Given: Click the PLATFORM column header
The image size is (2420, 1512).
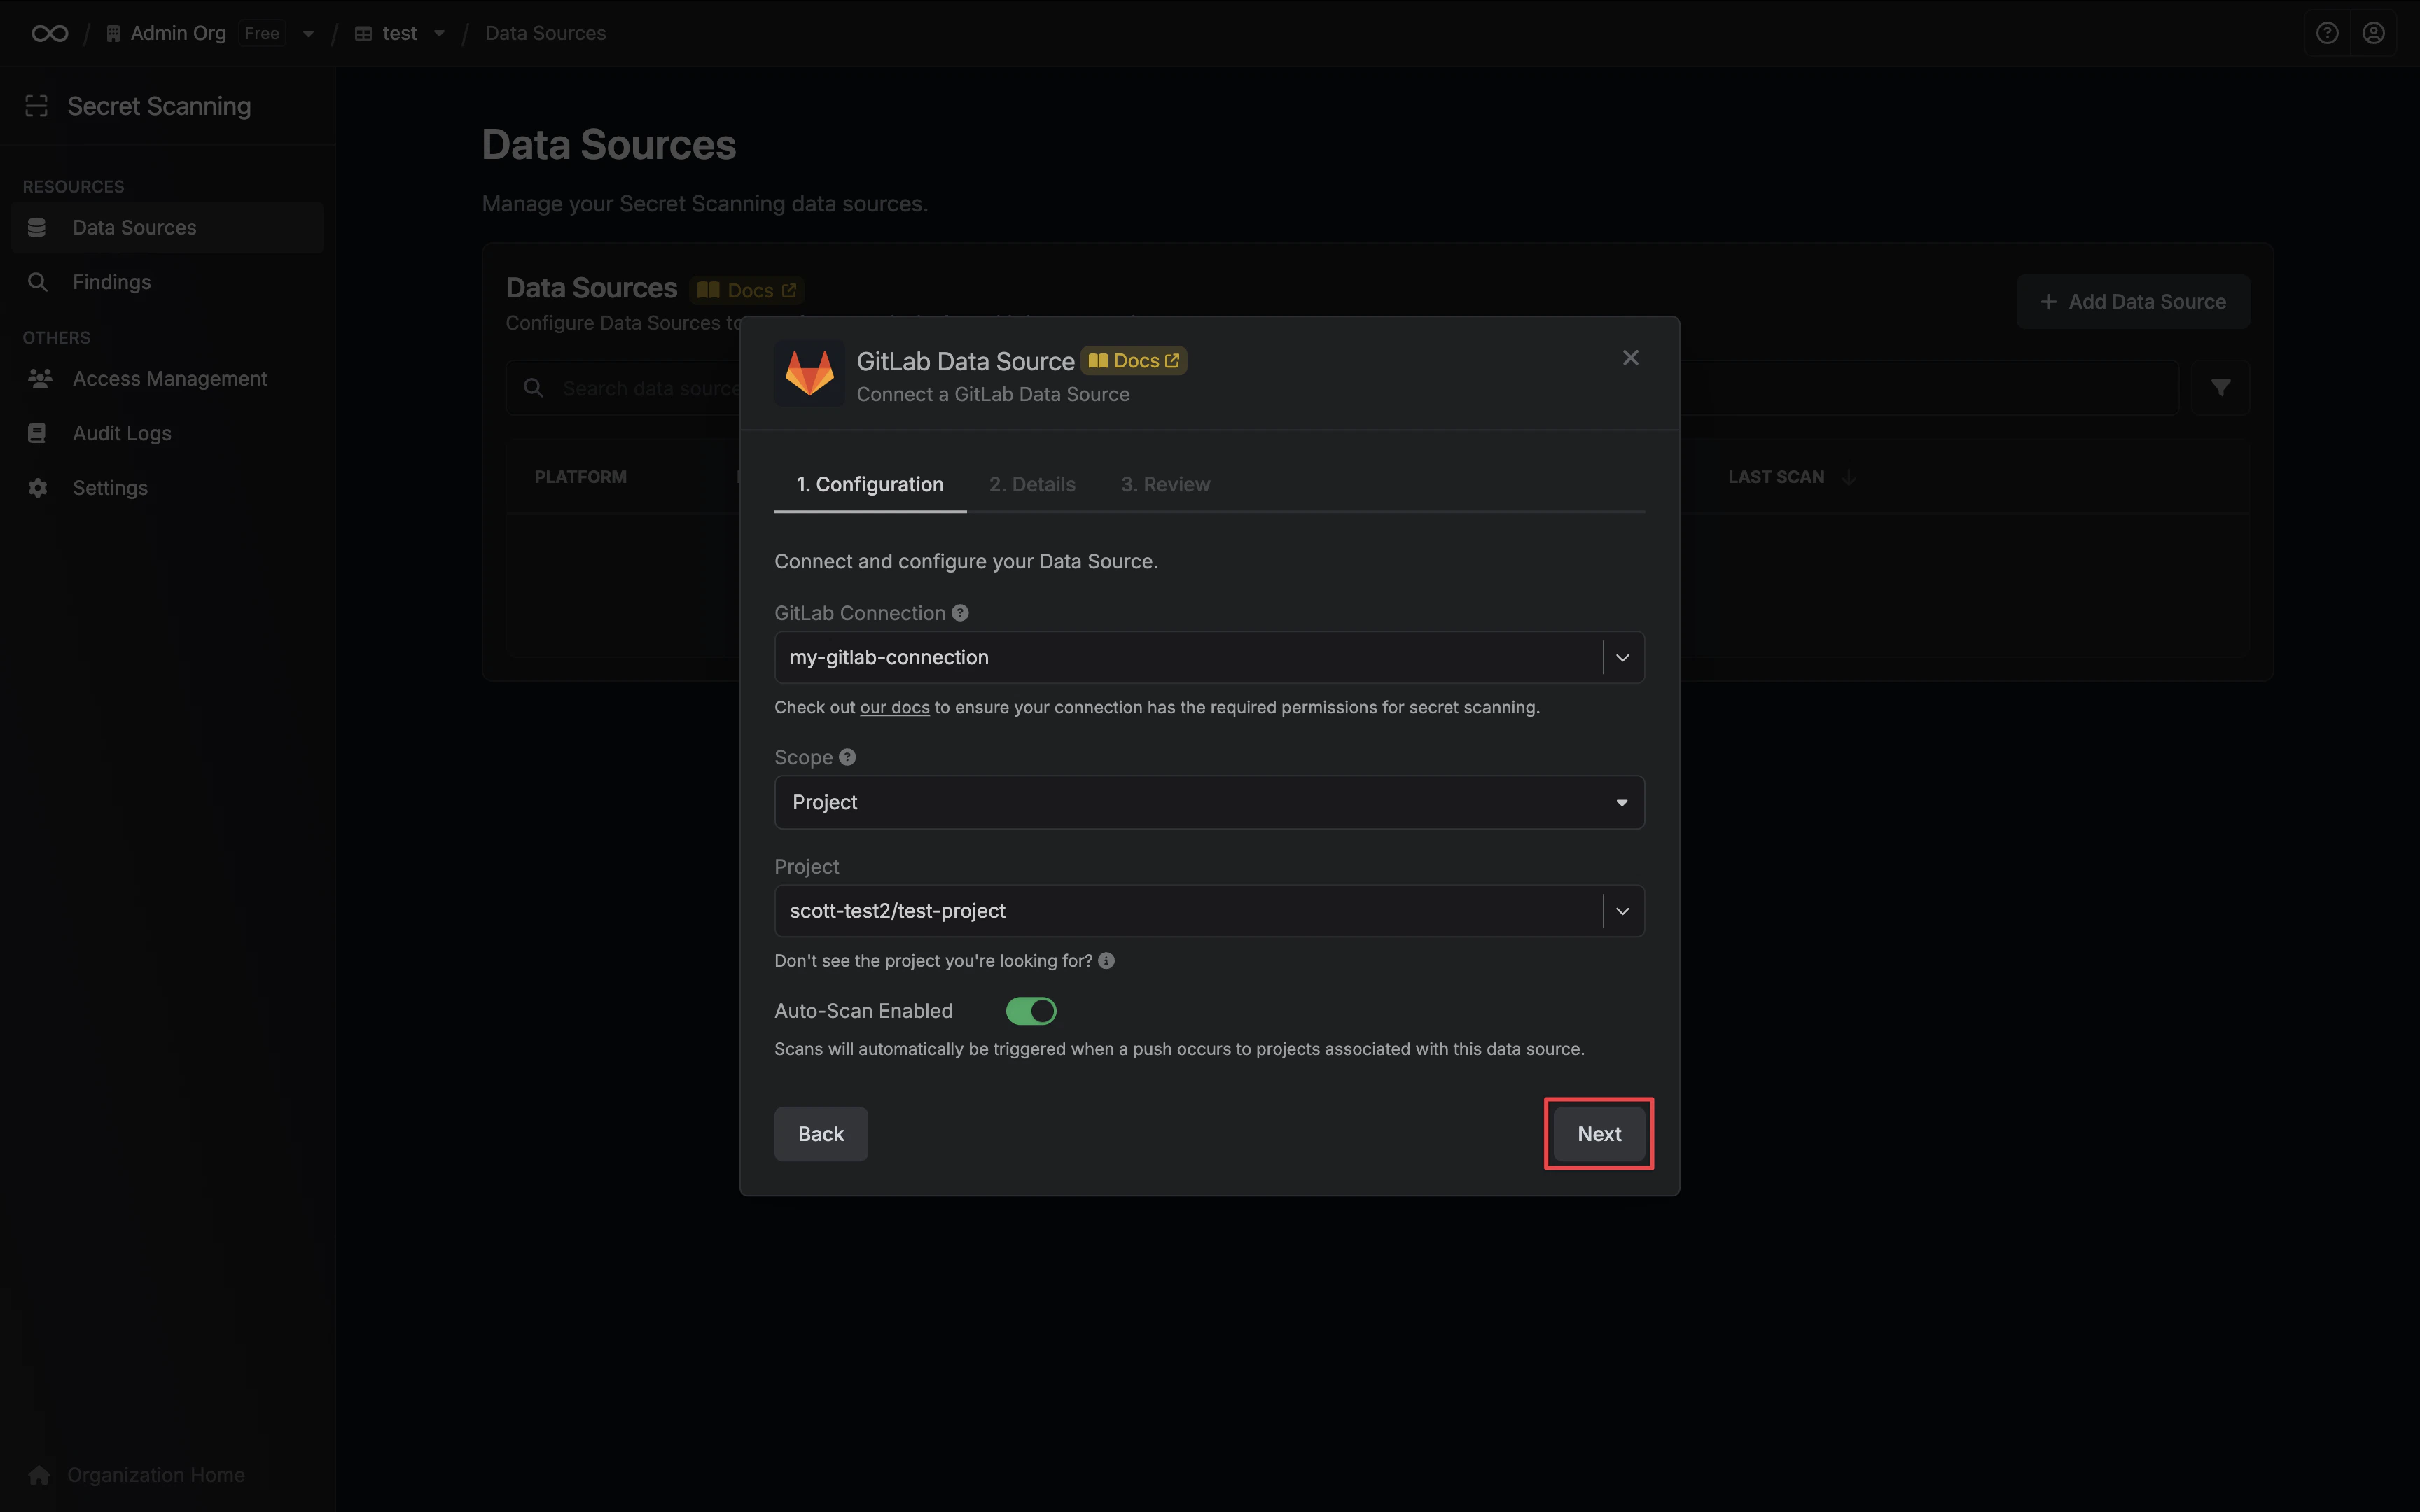Looking at the screenshot, I should [x=580, y=477].
